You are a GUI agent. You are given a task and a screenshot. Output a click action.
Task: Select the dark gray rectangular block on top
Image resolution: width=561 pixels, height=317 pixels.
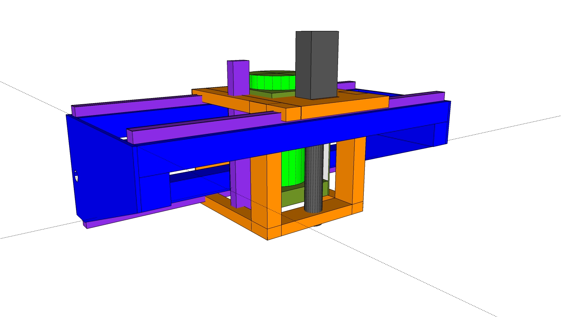(317, 65)
